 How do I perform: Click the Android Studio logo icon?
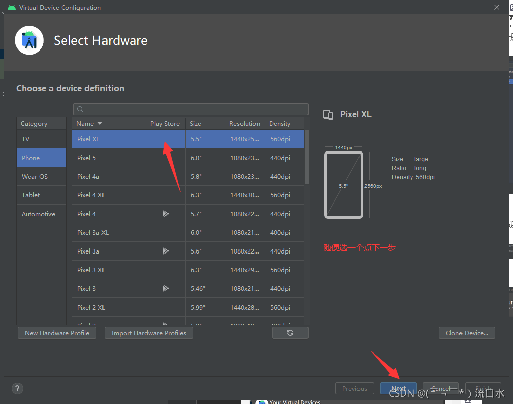29,40
